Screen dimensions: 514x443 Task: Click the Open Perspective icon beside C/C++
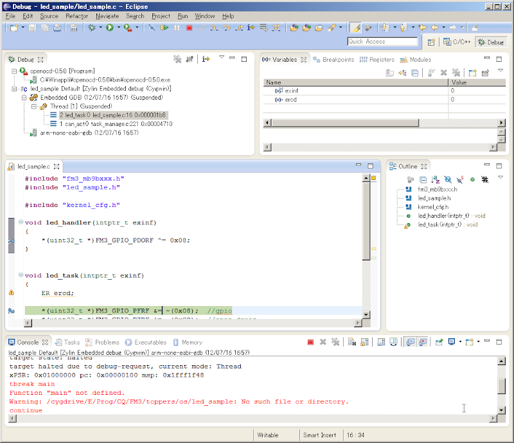tap(430, 42)
